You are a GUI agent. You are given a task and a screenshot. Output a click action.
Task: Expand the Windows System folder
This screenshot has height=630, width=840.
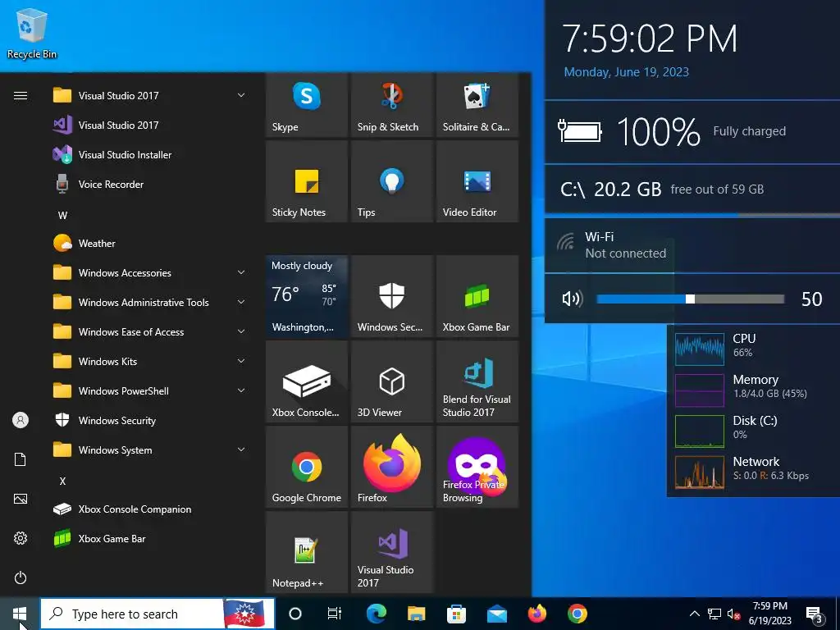tap(149, 450)
